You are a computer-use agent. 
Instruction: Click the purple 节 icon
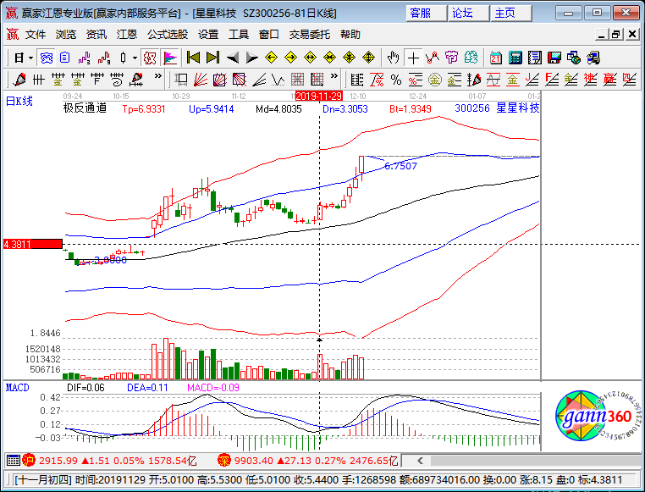[452, 58]
